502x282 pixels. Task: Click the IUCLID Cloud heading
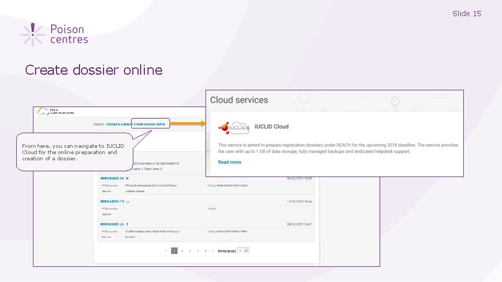pos(271,126)
